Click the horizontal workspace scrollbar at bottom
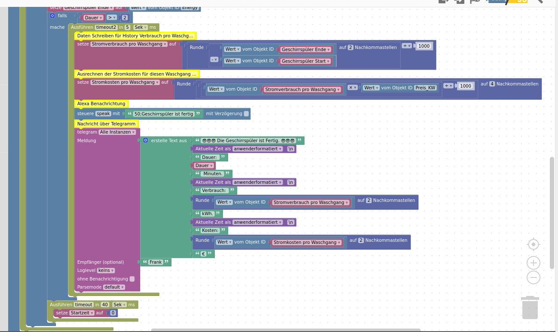This screenshot has width=558, height=332. tap(286, 330)
